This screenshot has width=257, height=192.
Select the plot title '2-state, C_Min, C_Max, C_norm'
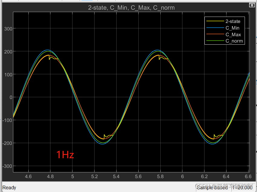coord(131,8)
